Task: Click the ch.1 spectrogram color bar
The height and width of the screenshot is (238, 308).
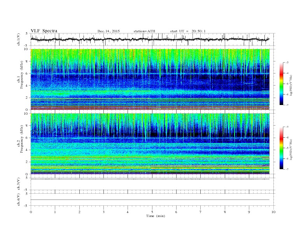Action: 281,84
